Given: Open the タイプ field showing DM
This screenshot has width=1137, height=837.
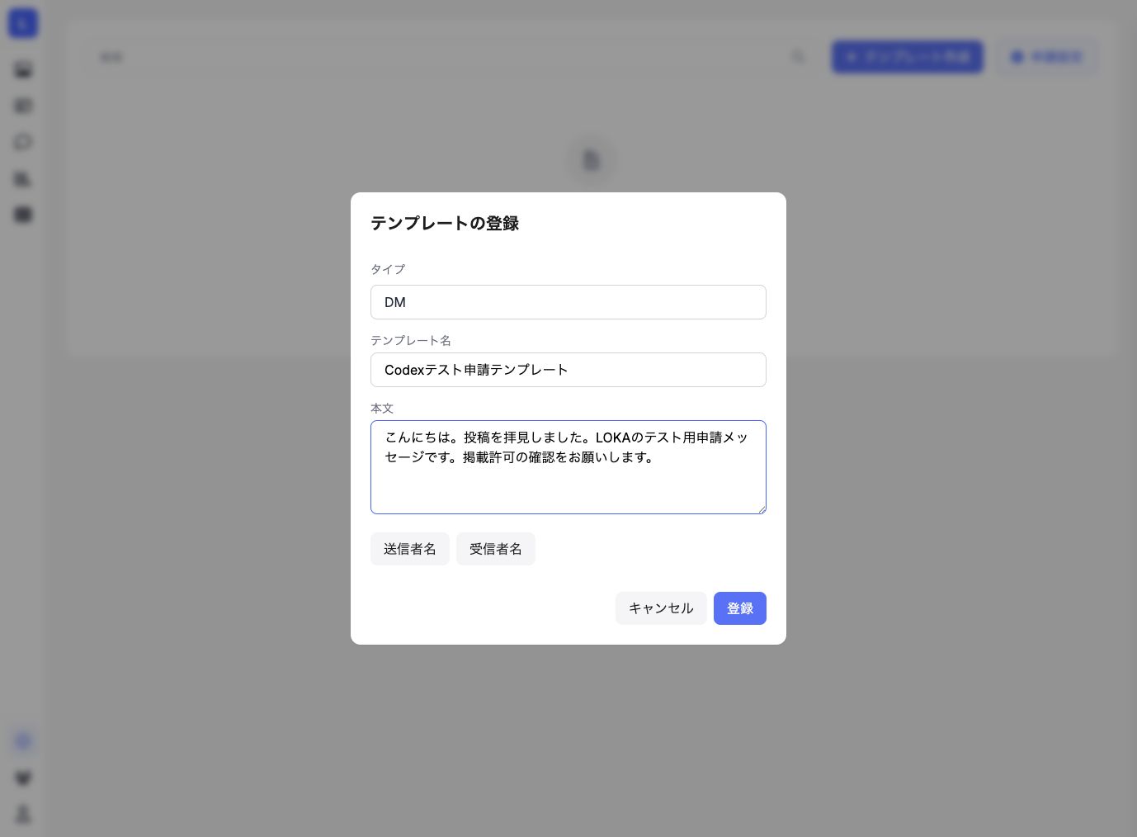Looking at the screenshot, I should [x=568, y=302].
